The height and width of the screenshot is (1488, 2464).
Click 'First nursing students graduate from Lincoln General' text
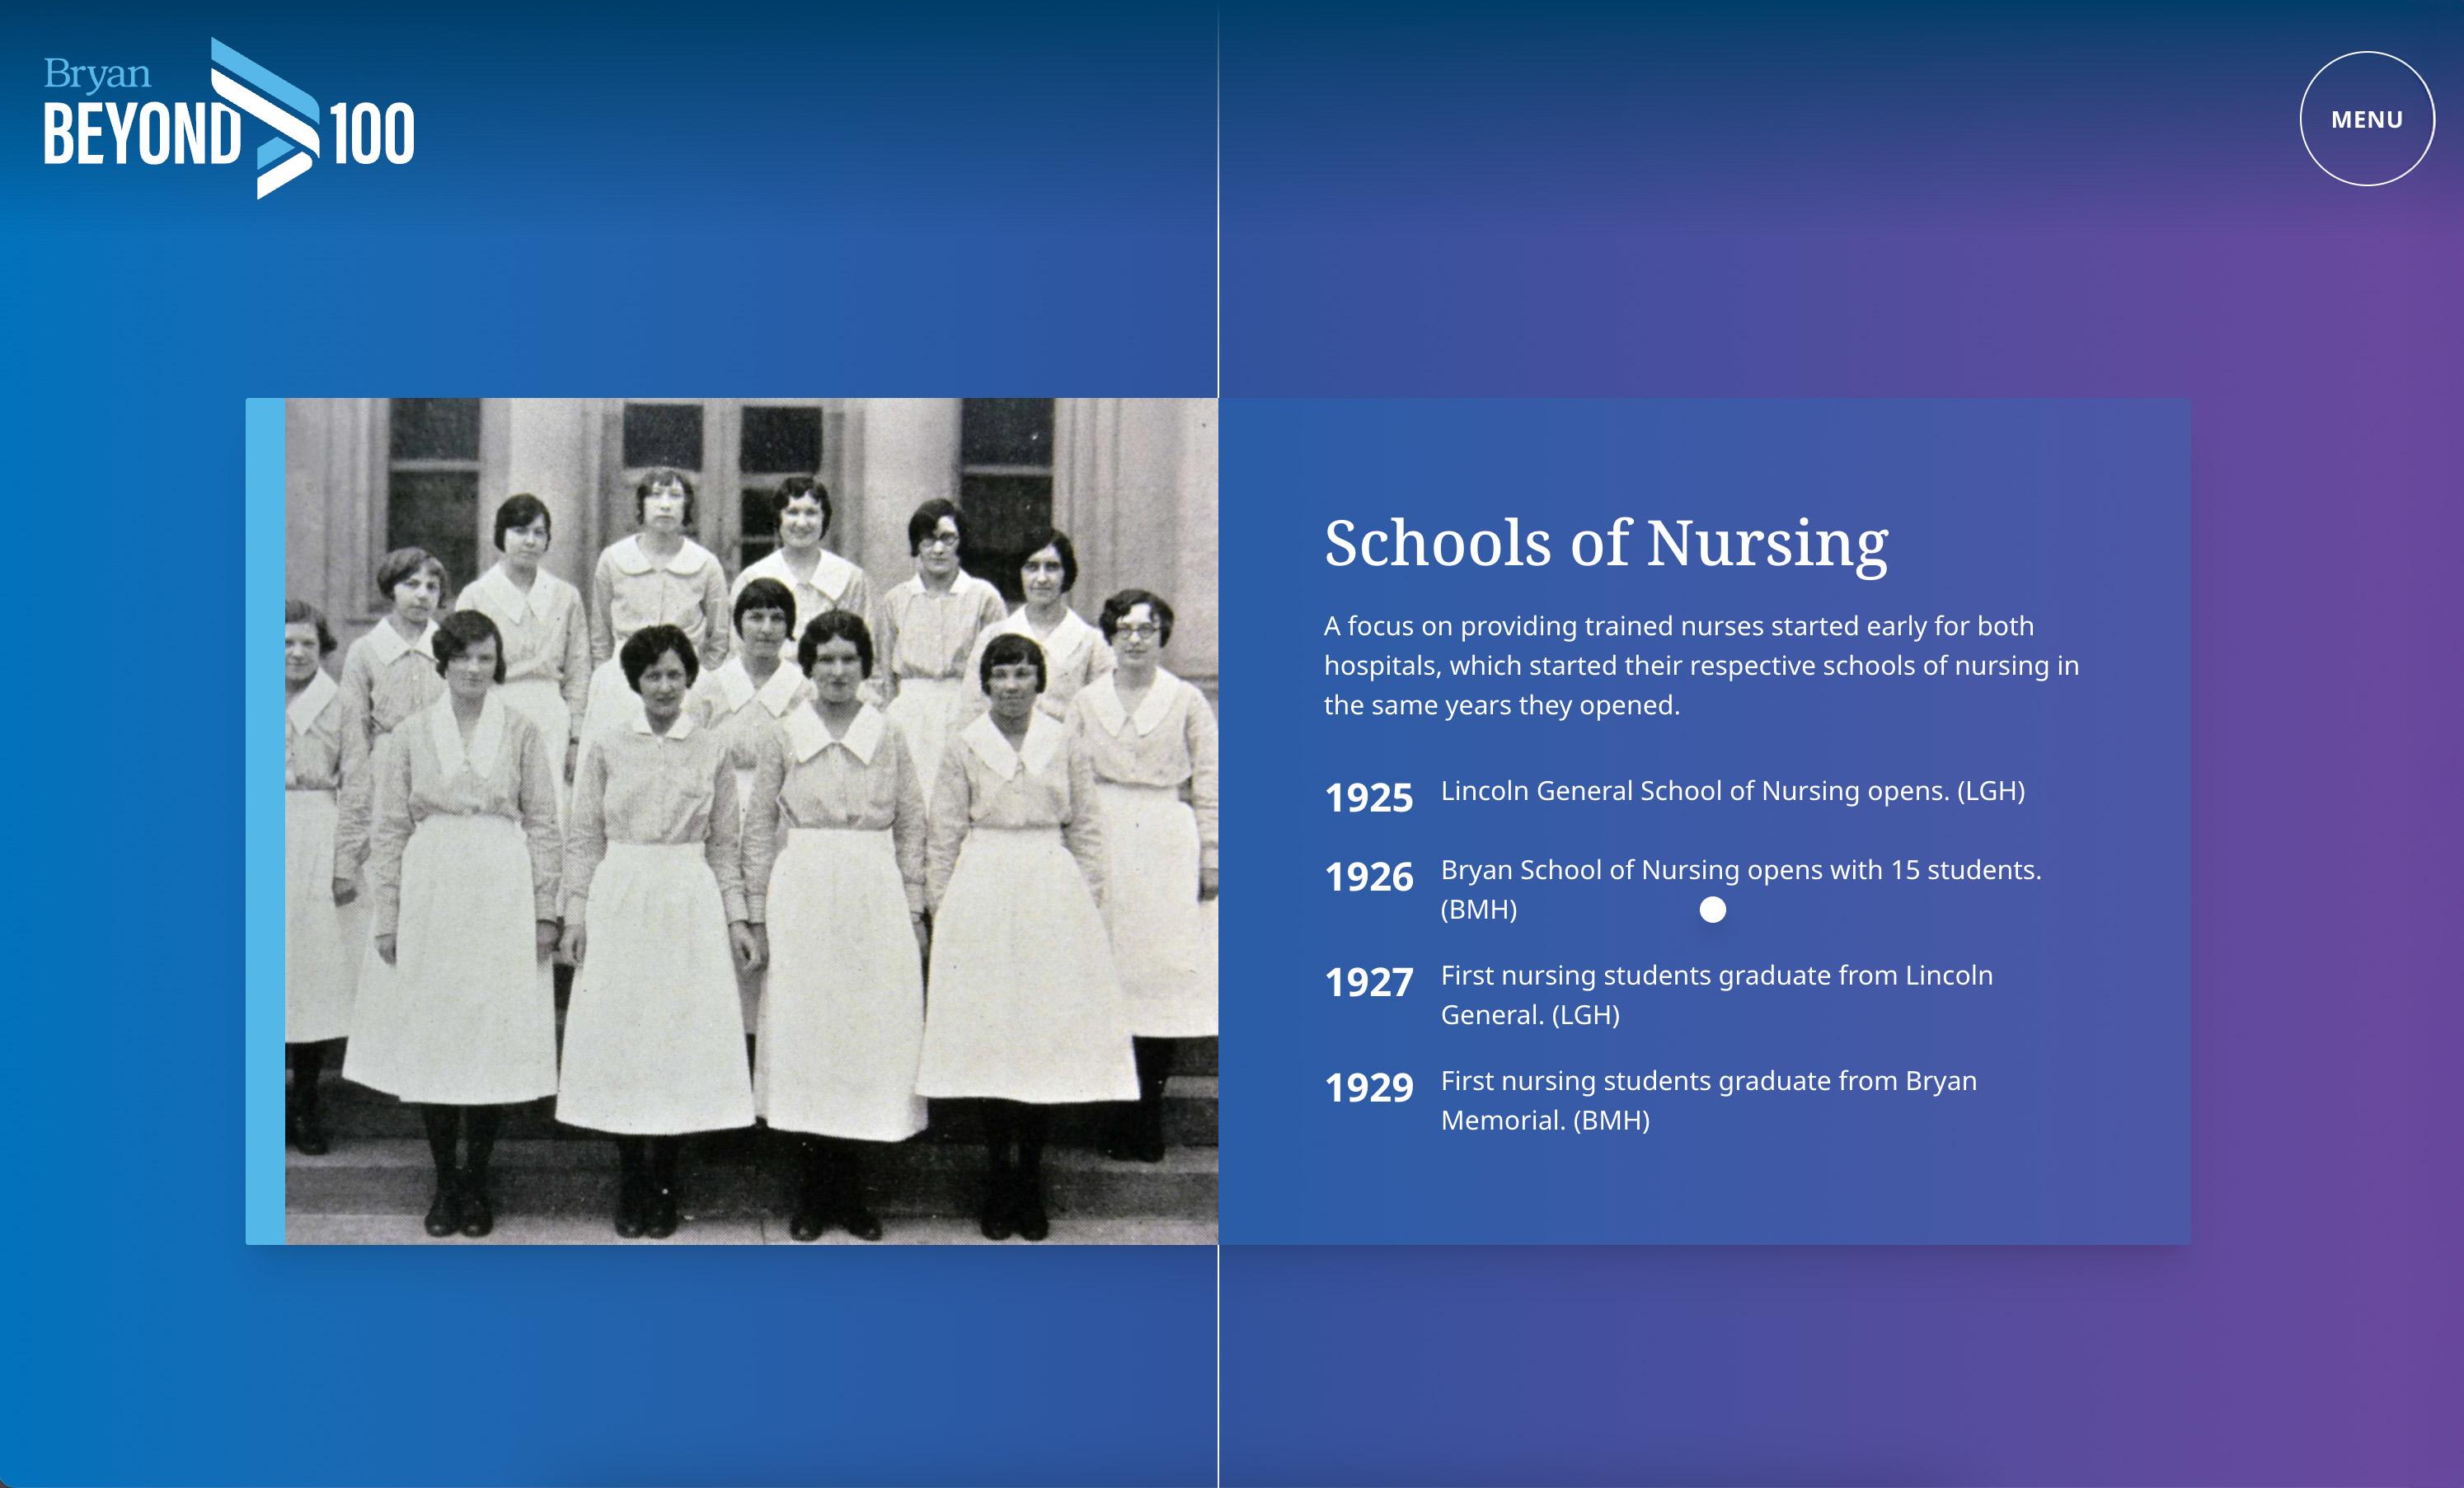tap(1717, 994)
